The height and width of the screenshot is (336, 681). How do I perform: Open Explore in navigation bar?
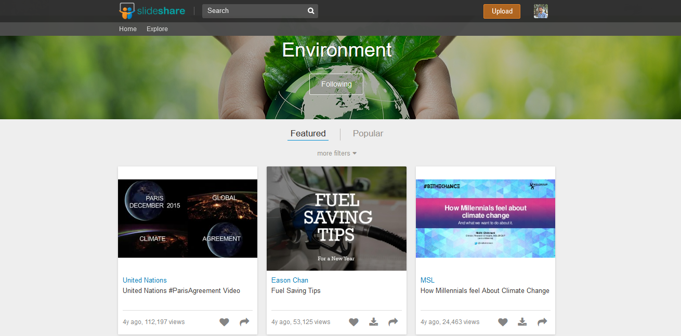157,29
